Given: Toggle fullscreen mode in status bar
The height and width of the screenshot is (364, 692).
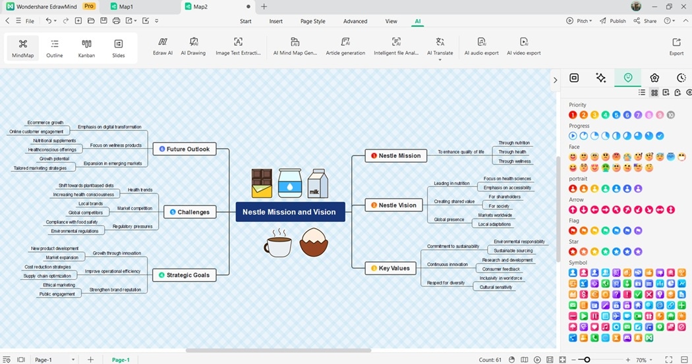Looking at the screenshot, I should 669,359.
